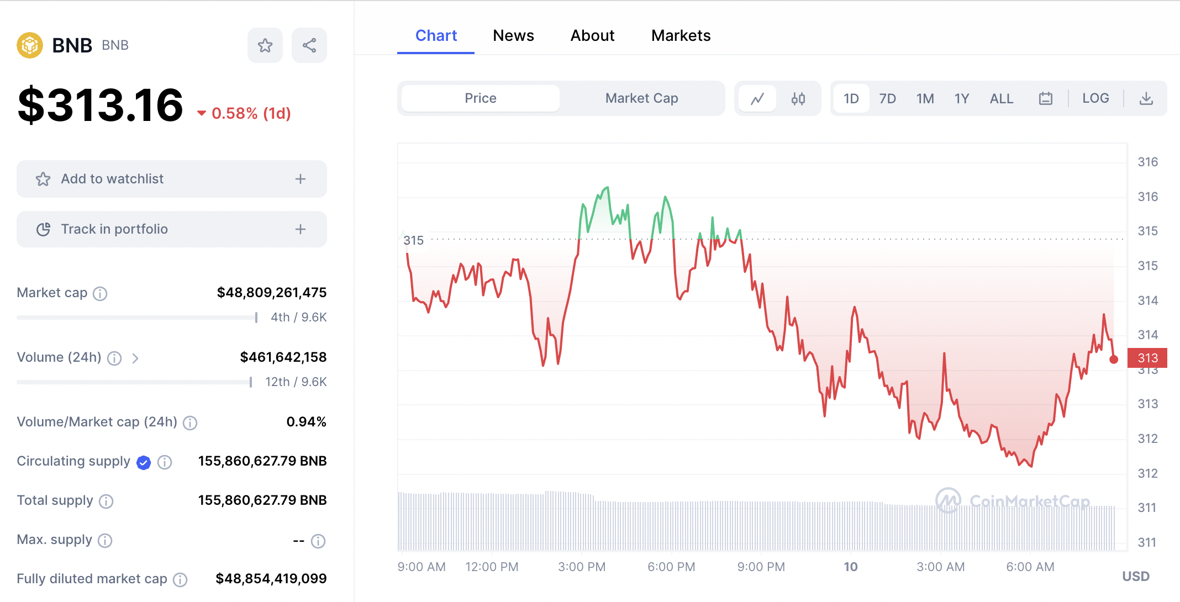This screenshot has width=1180, height=602.
Task: Click the $313.16 price value
Action: (101, 105)
